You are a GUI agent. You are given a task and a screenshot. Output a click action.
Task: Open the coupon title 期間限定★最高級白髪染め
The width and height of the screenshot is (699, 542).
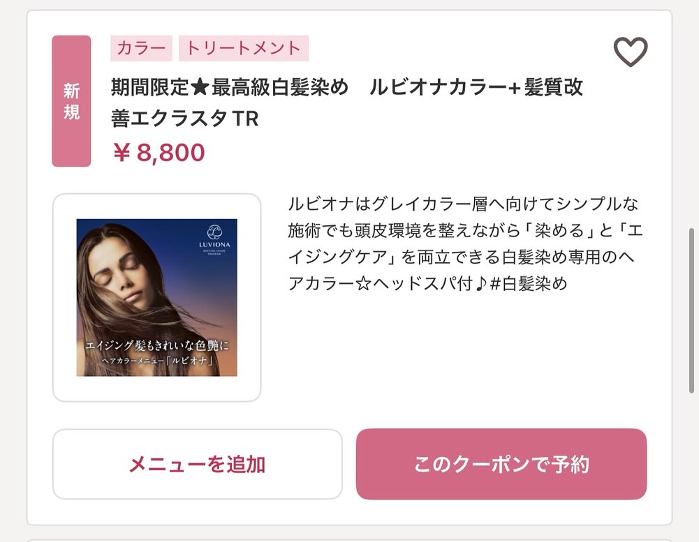tap(230, 86)
